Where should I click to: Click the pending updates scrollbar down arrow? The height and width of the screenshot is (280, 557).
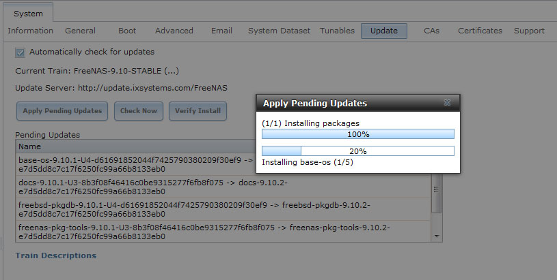click(437, 235)
